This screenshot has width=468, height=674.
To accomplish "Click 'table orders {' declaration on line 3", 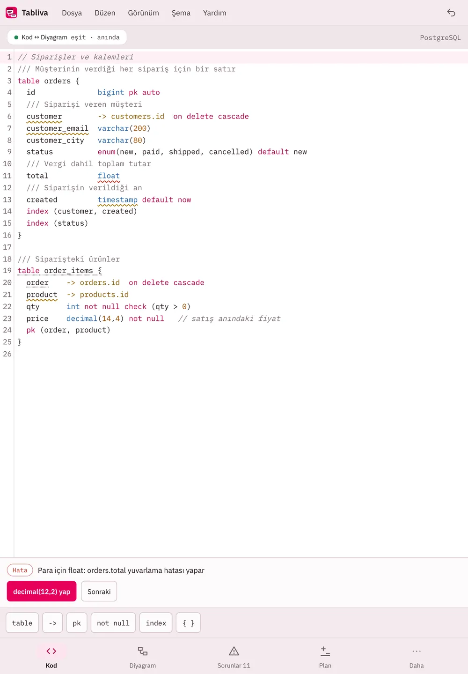I will pos(49,81).
